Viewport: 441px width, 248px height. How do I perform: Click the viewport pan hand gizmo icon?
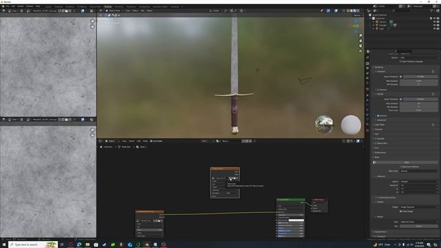point(360,41)
